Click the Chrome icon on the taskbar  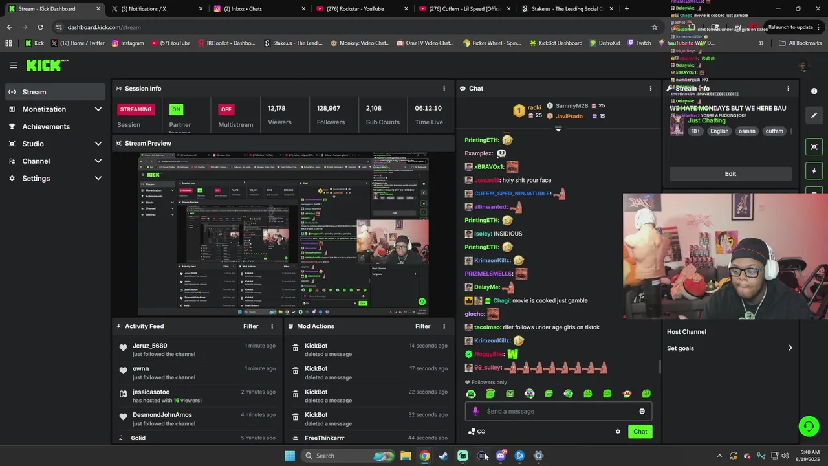424,456
